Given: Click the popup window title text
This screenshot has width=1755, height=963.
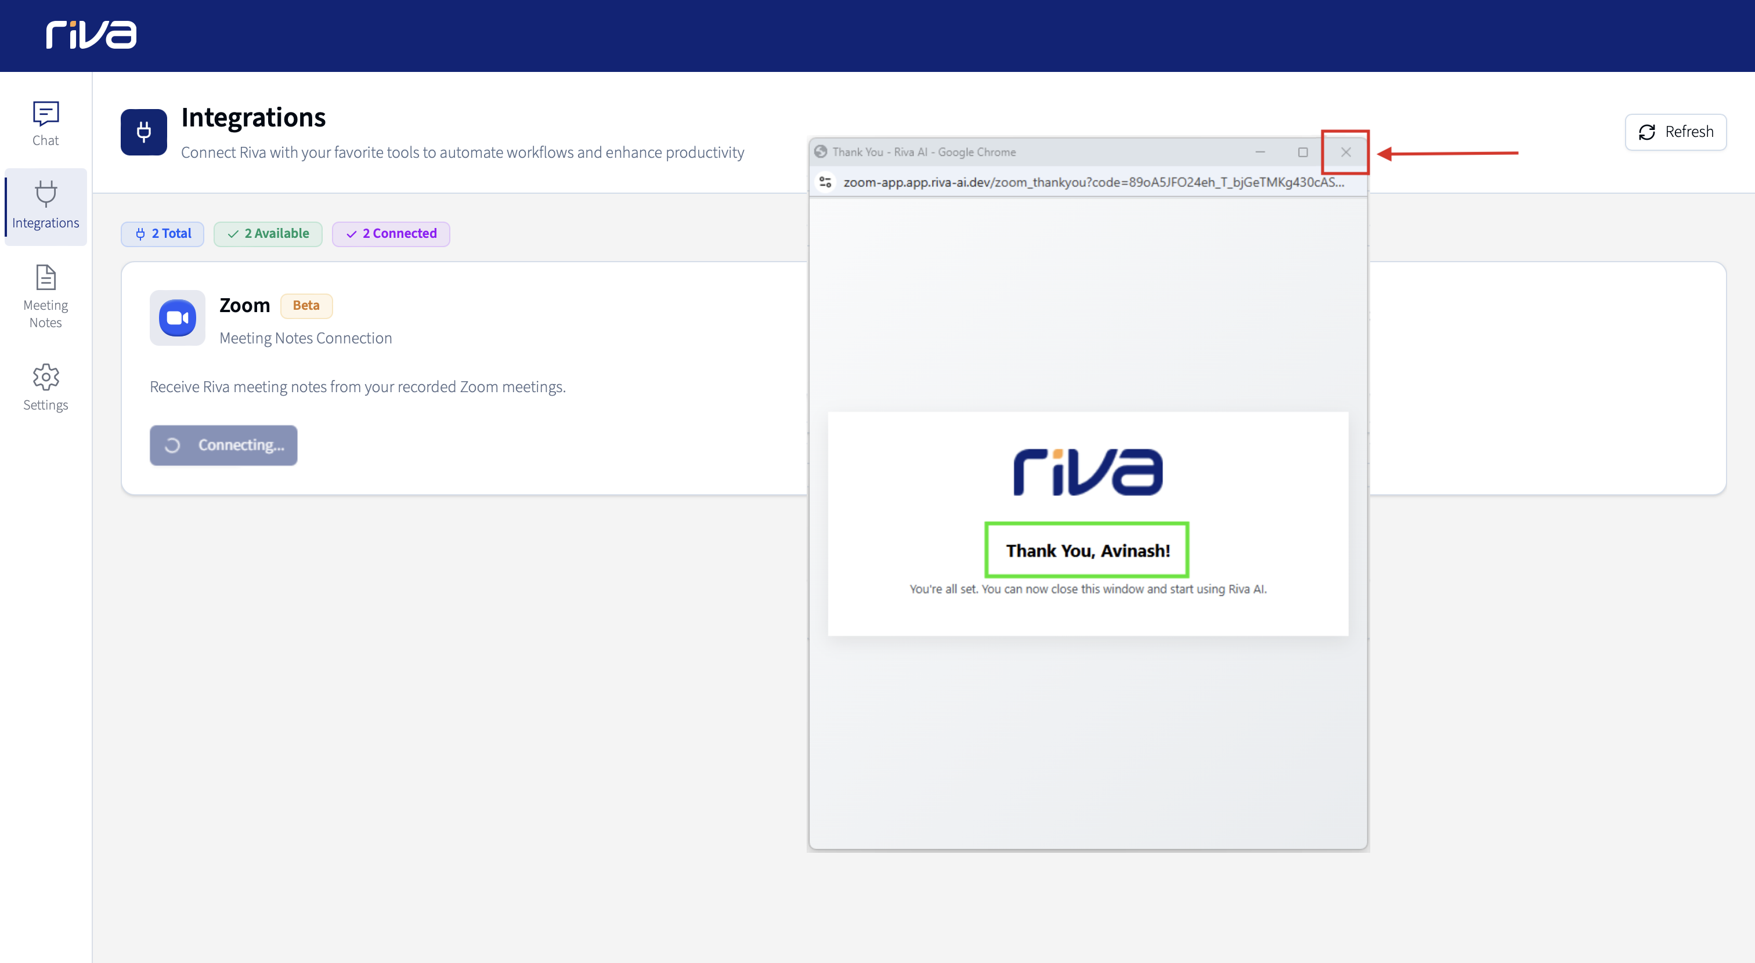Looking at the screenshot, I should coord(924,153).
